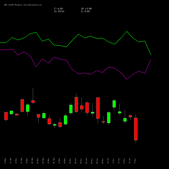Click the chart title text at top left
The width and height of the screenshot is (169, 169).
click(x=23, y=5)
